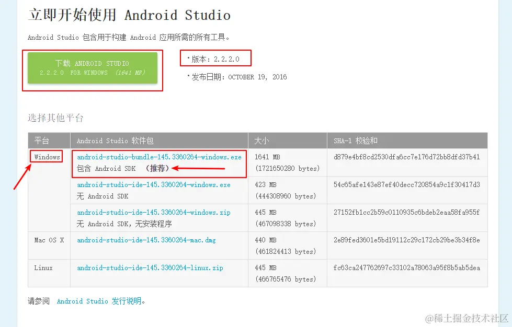Select the 1641 MB size cell
This screenshot has width=512, height=327.
pyautogui.click(x=287, y=162)
